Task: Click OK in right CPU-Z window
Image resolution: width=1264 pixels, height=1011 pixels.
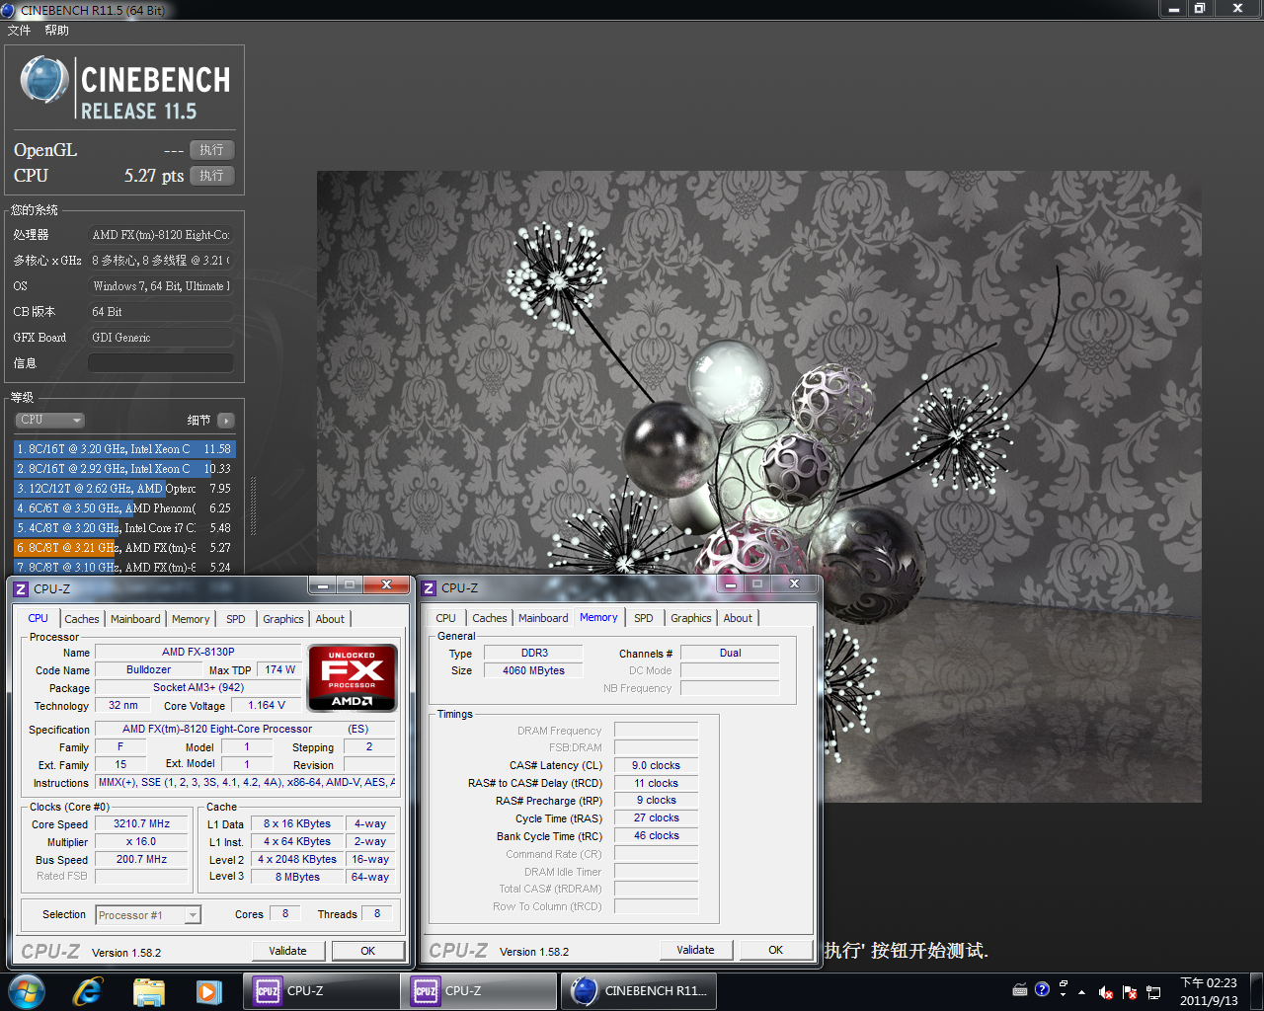Action: point(776,950)
